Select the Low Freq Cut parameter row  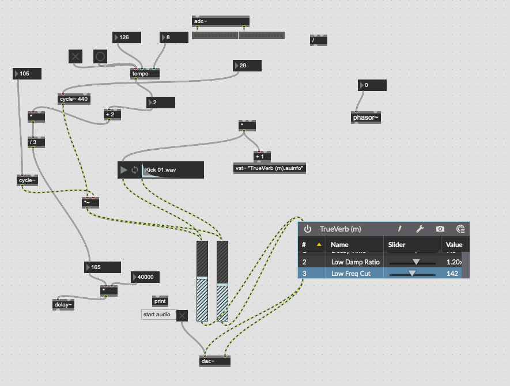[x=380, y=274]
